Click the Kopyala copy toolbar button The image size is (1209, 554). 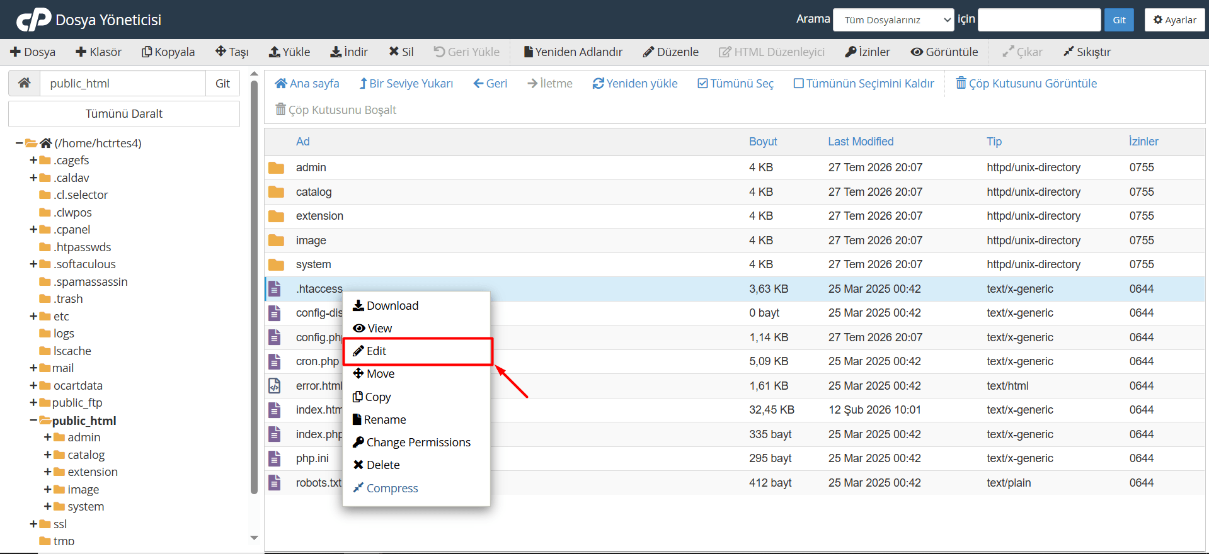pyautogui.click(x=168, y=52)
